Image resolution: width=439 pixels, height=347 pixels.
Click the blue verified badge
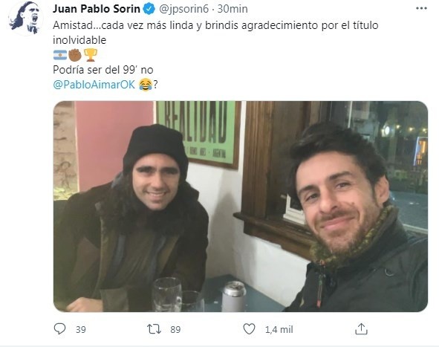pyautogui.click(x=149, y=9)
